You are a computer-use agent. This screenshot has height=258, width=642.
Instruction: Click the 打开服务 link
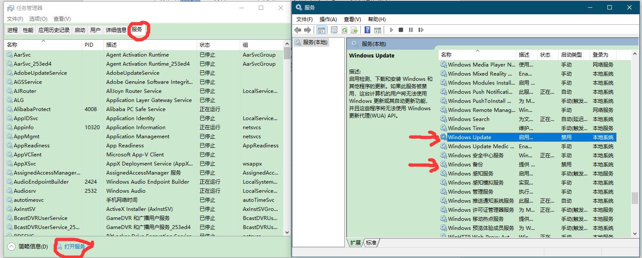(74, 246)
